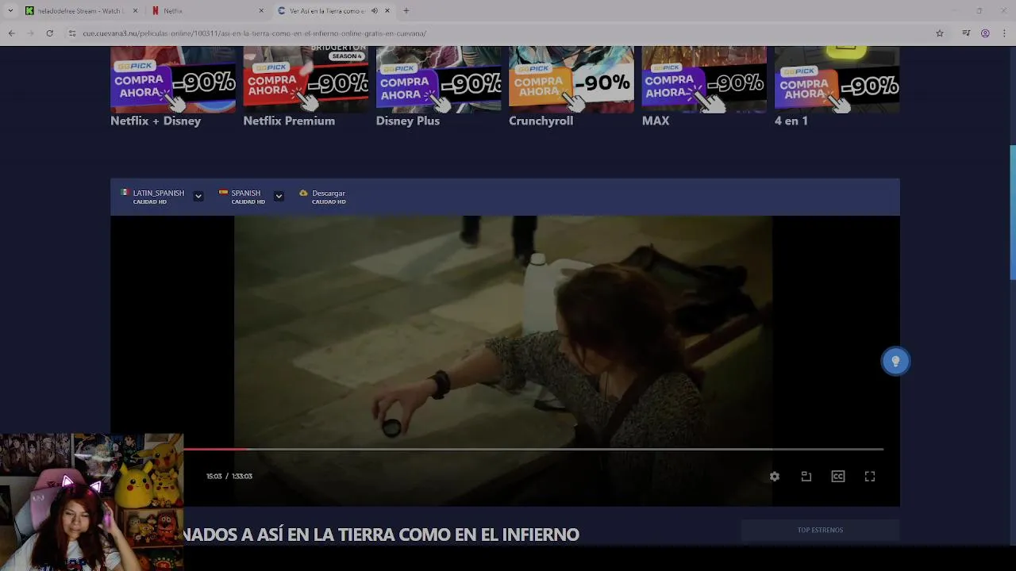1016x571 pixels.
Task: Click the Disney Plus text link
Action: click(x=408, y=121)
